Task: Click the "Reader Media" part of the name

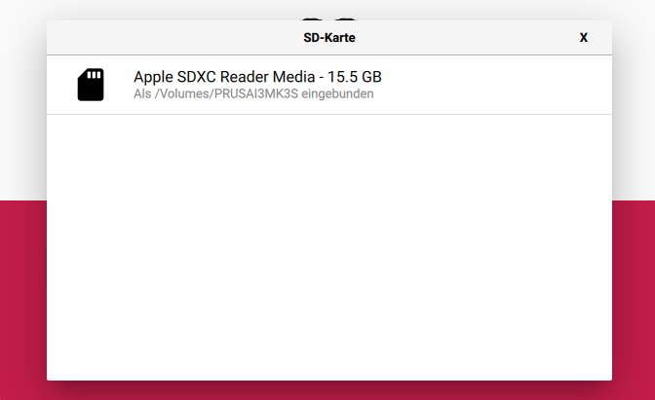Action: tap(252, 76)
